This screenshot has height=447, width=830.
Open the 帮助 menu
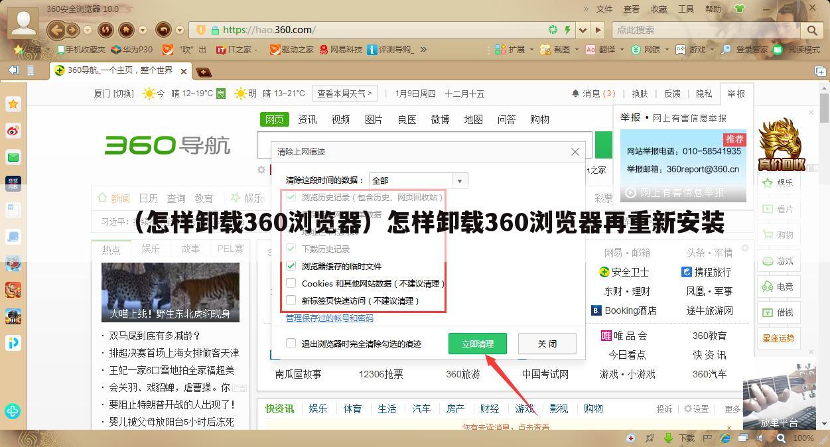(x=713, y=9)
